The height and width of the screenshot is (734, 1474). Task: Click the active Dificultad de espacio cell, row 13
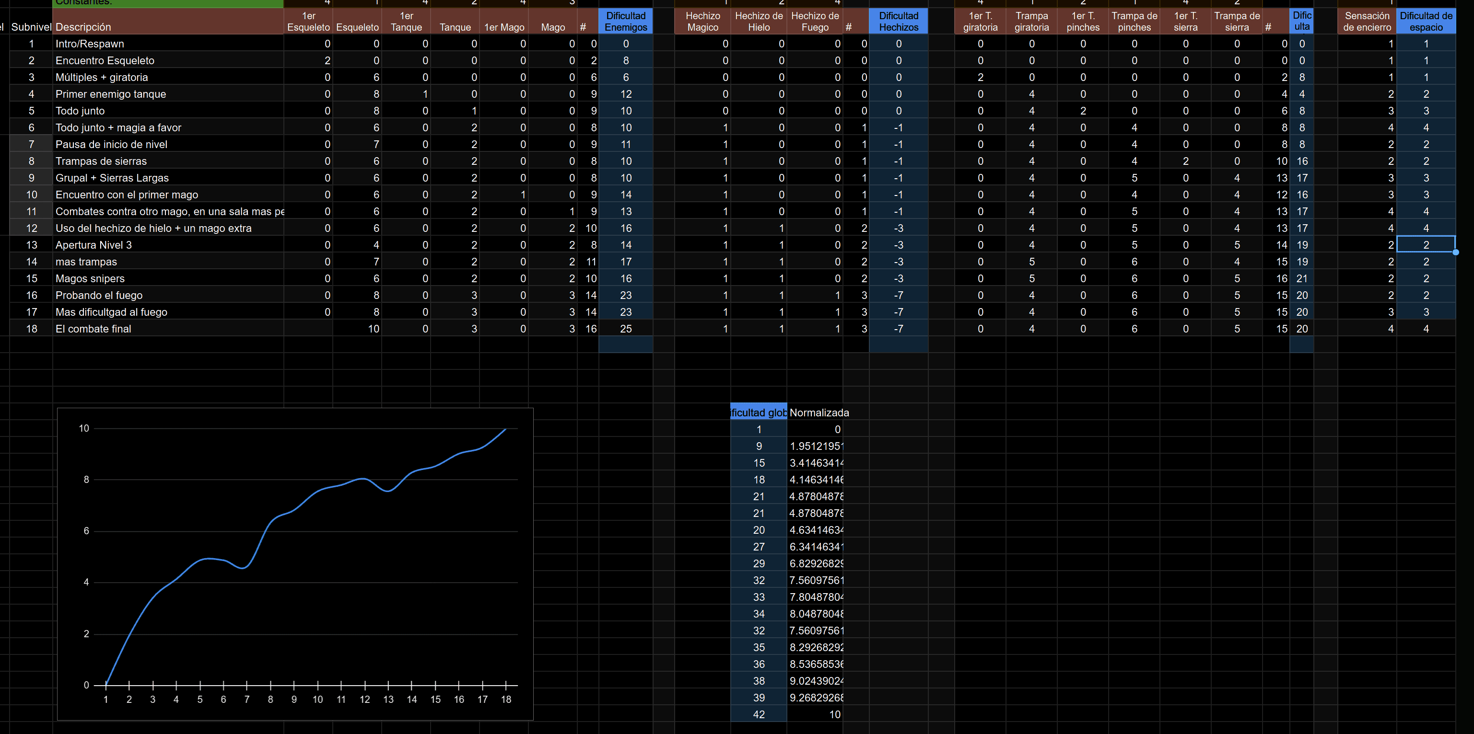[x=1426, y=245]
